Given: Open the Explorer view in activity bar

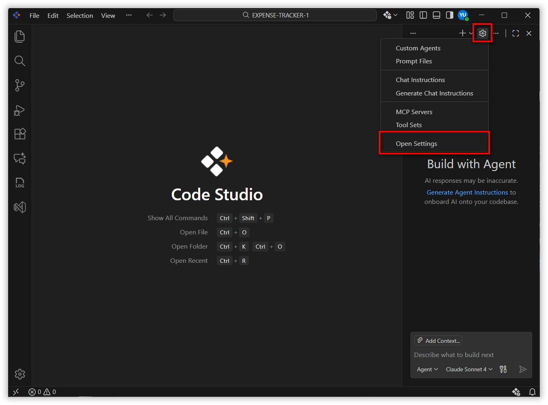Looking at the screenshot, I should click(x=19, y=37).
